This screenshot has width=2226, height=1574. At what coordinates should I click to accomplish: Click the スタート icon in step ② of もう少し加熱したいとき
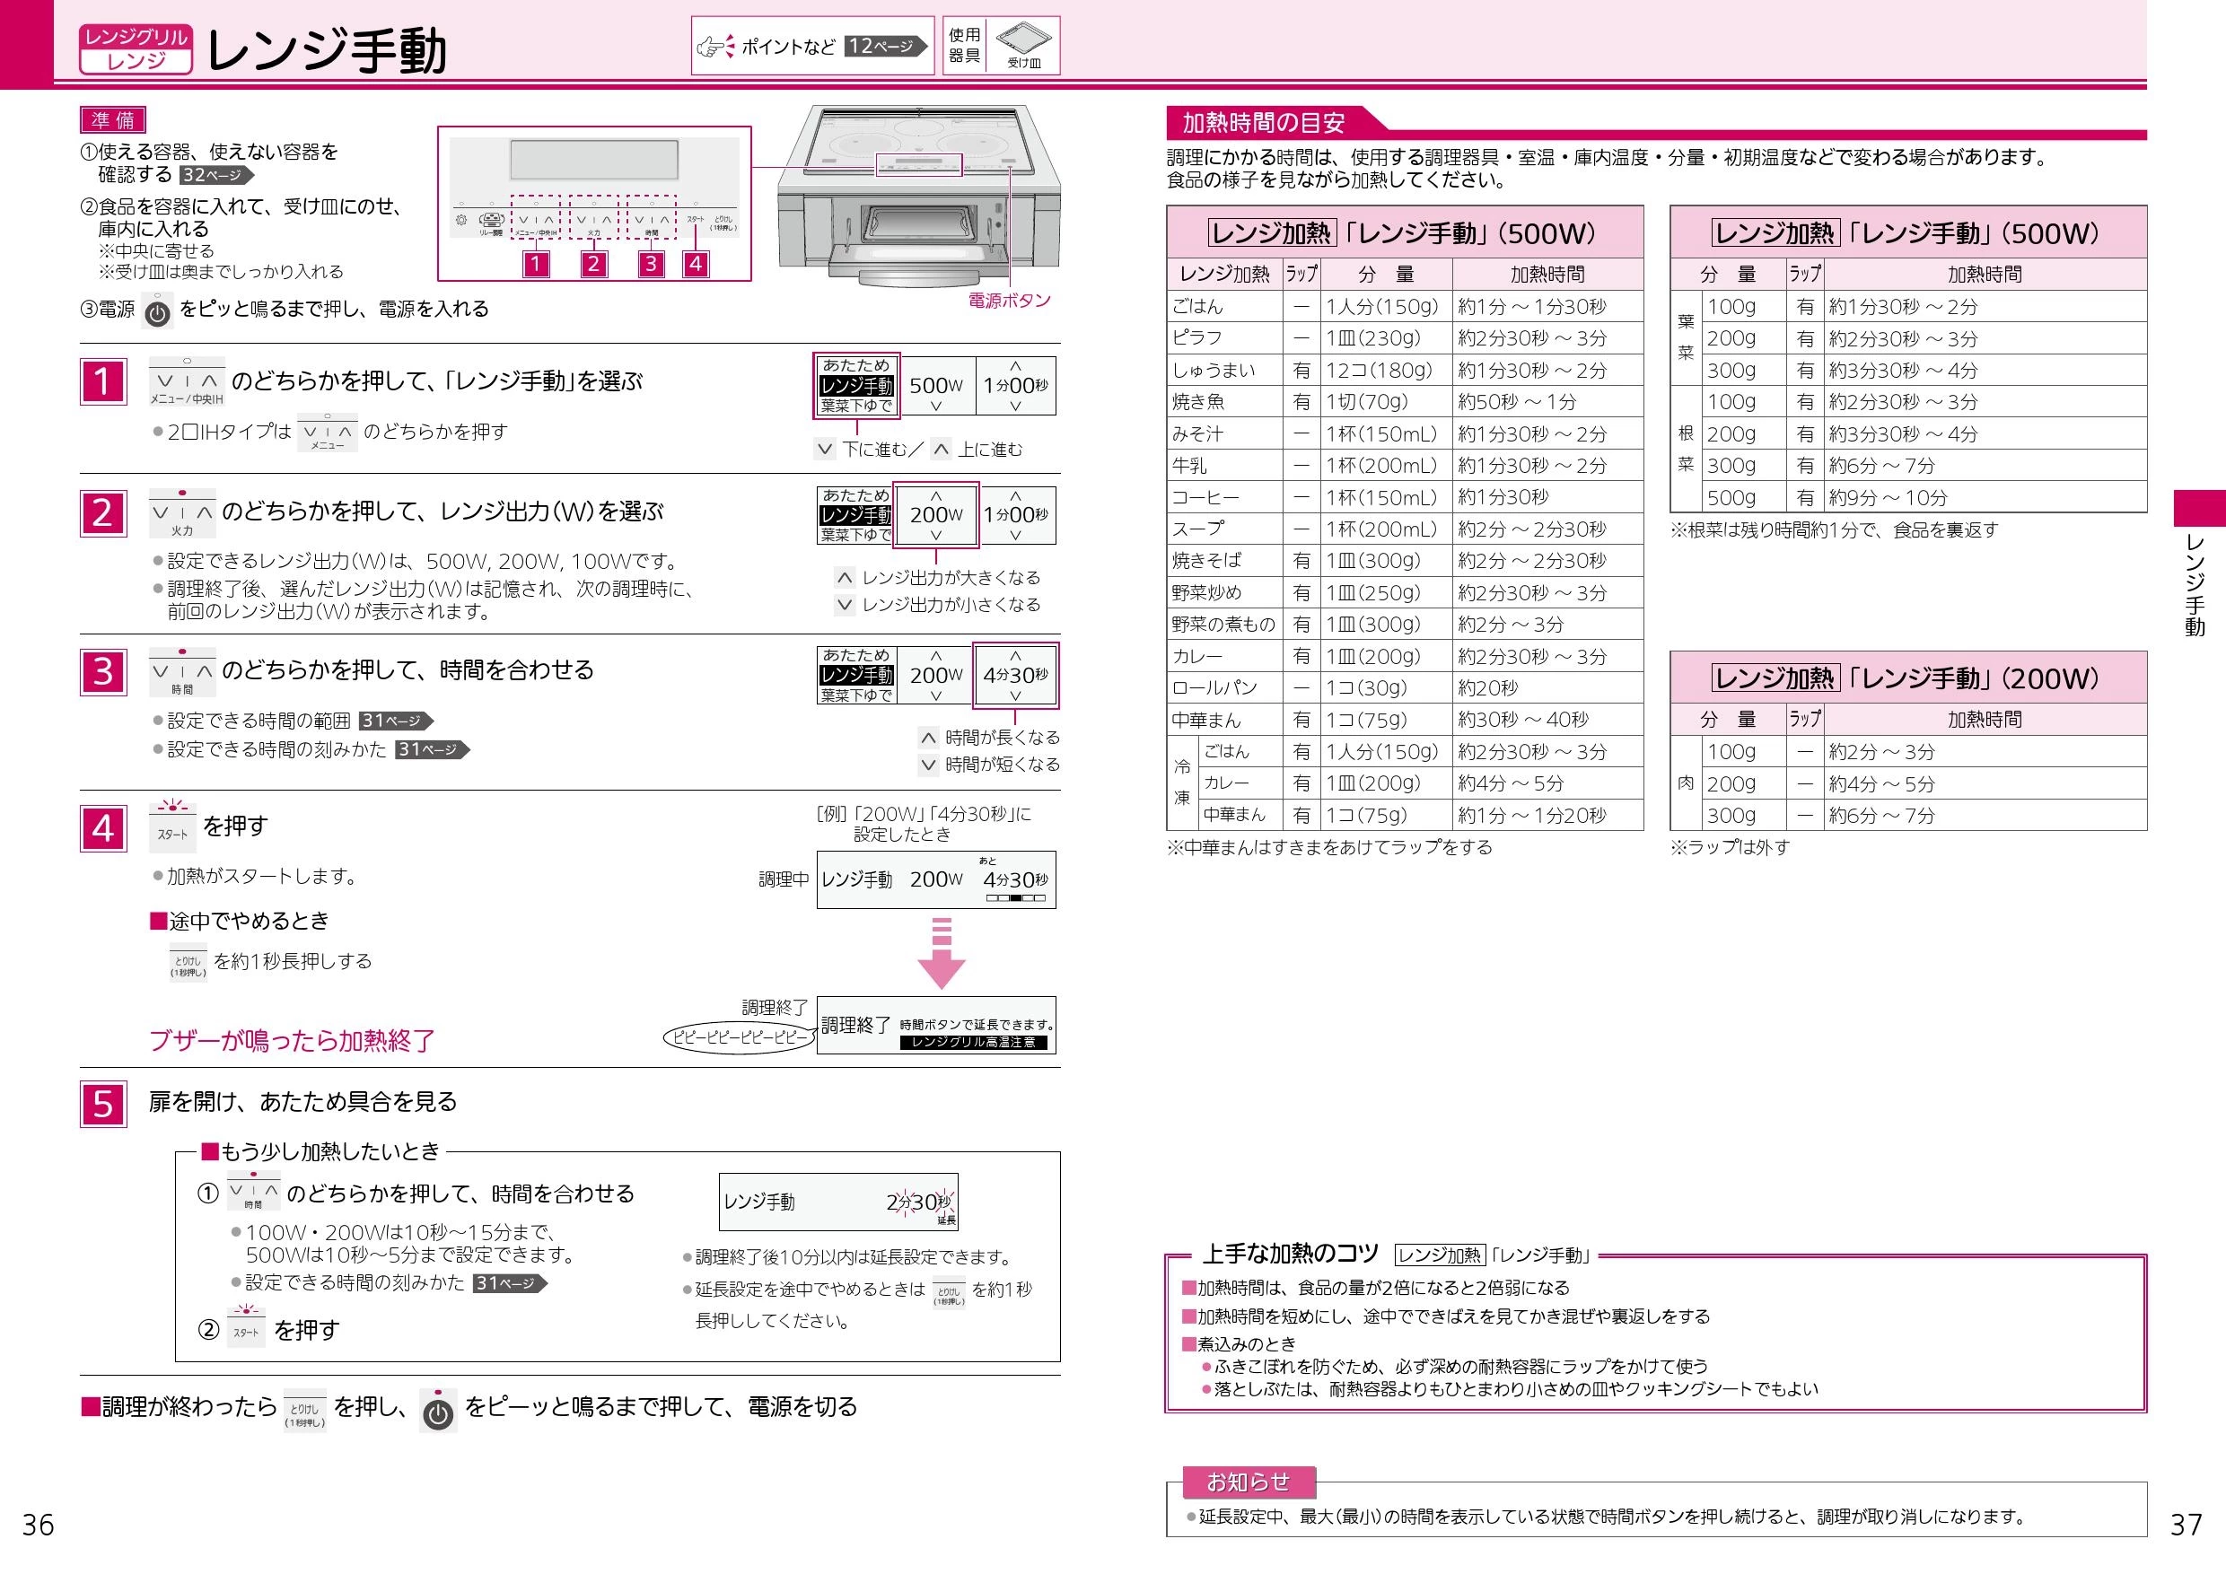pos(246,1327)
